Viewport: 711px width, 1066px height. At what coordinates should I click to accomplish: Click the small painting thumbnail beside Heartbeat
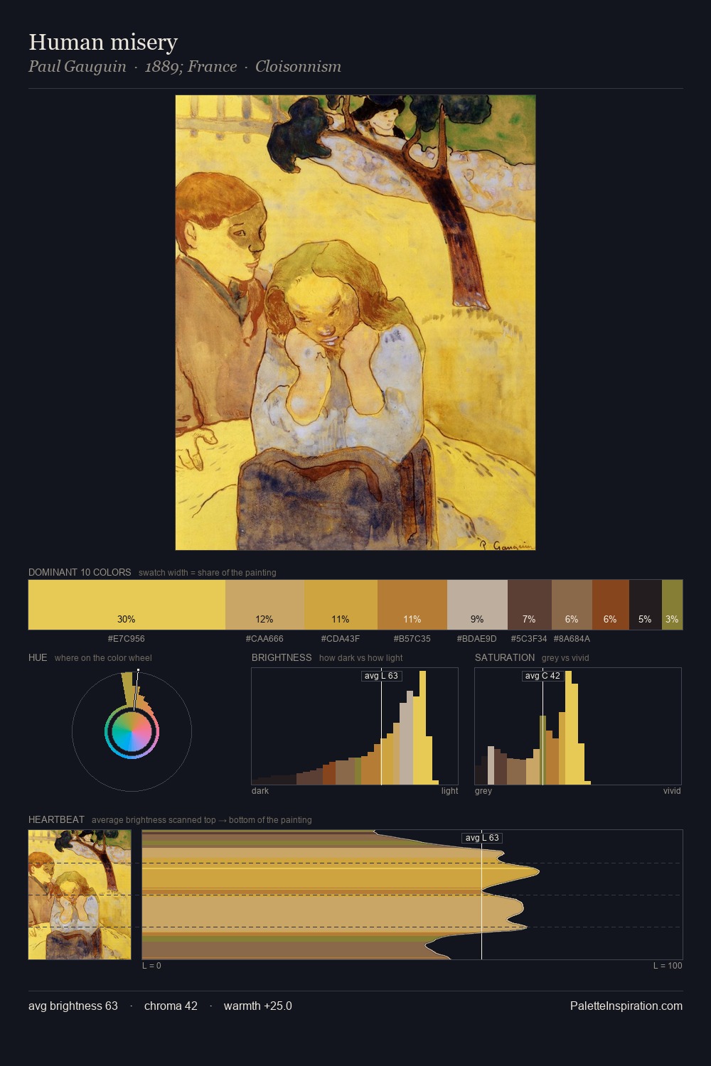point(80,895)
